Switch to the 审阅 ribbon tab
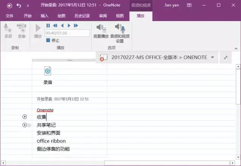Image resolution: width=241 pixels, height=166 pixels. [103, 16]
